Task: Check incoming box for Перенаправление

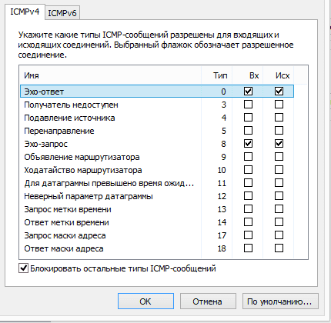Action: 248,131
